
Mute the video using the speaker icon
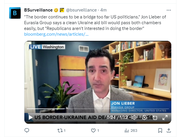tap(134, 117)
